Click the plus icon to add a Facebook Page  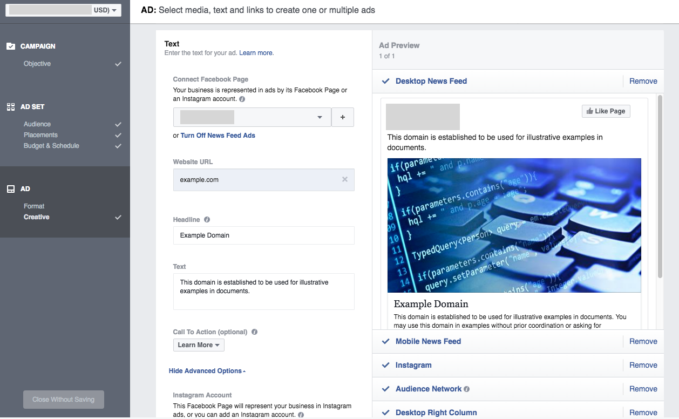click(x=343, y=117)
